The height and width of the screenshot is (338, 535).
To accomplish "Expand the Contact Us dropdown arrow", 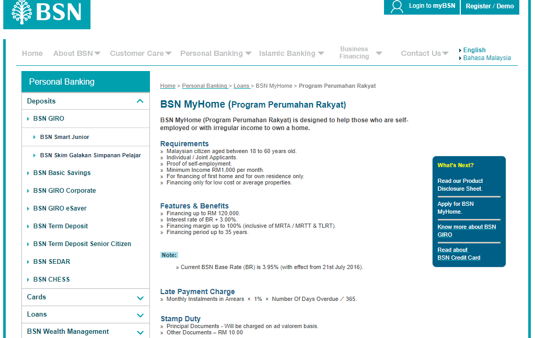I will [x=445, y=54].
